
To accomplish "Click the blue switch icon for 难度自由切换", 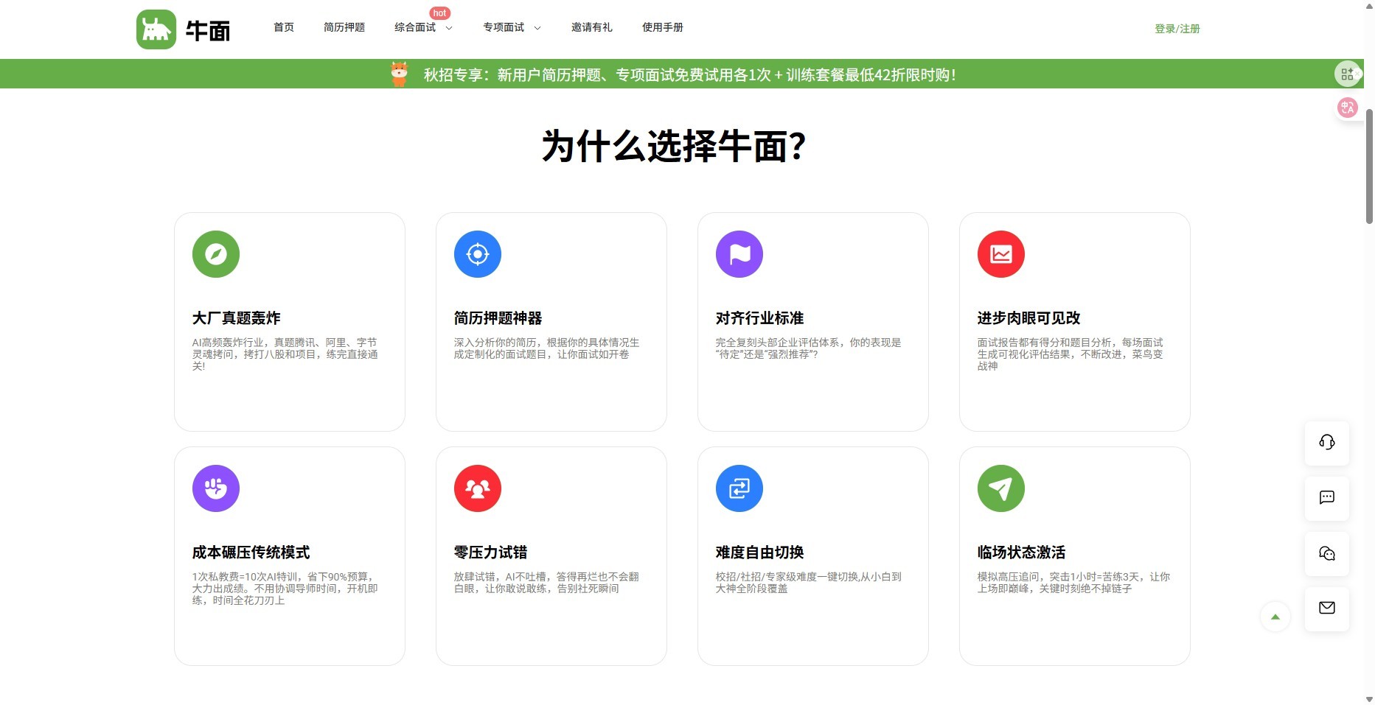I will pos(739,488).
